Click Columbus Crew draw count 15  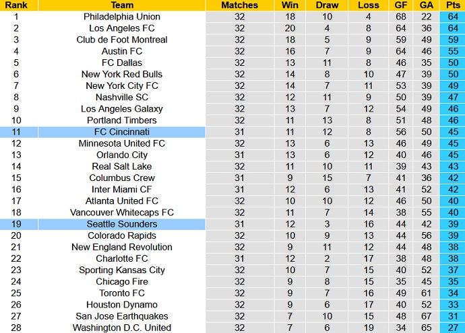(x=327, y=178)
